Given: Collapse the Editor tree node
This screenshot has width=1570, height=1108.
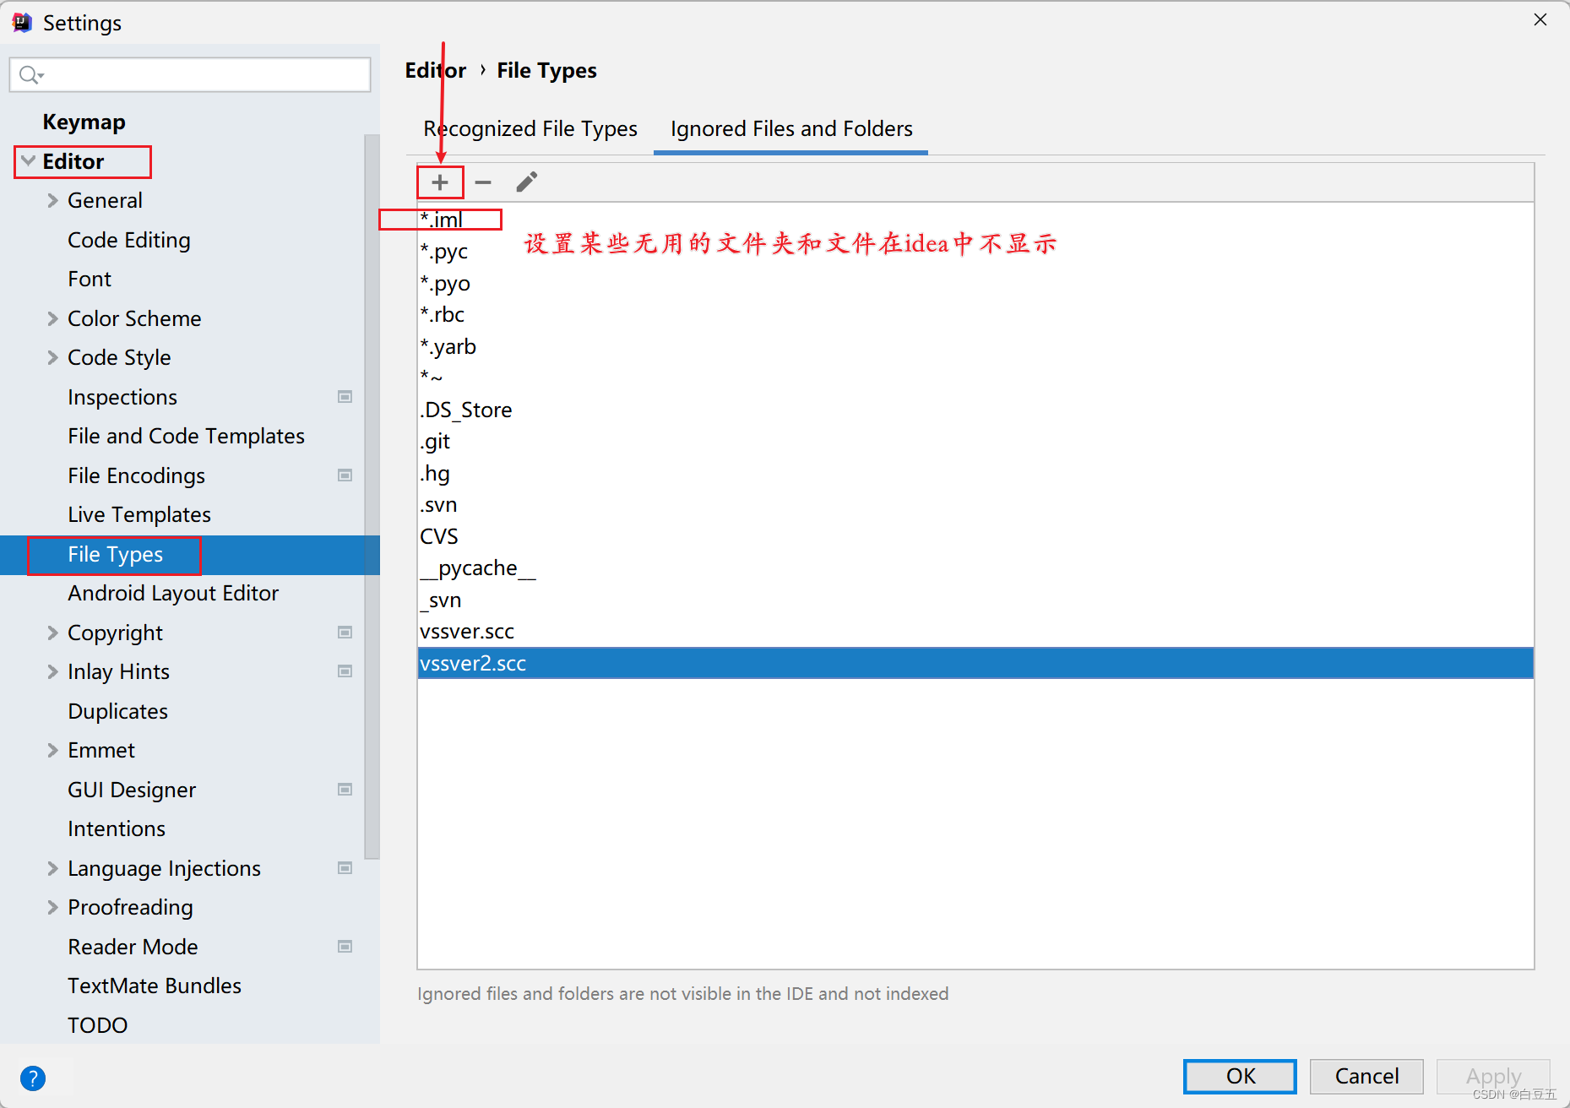Looking at the screenshot, I should [x=28, y=160].
